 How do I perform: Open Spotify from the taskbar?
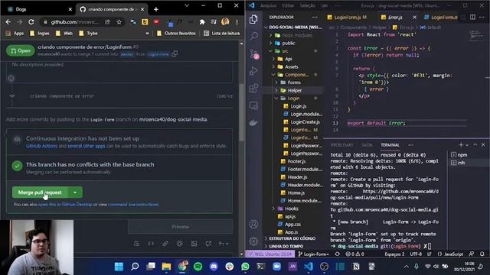point(198,267)
